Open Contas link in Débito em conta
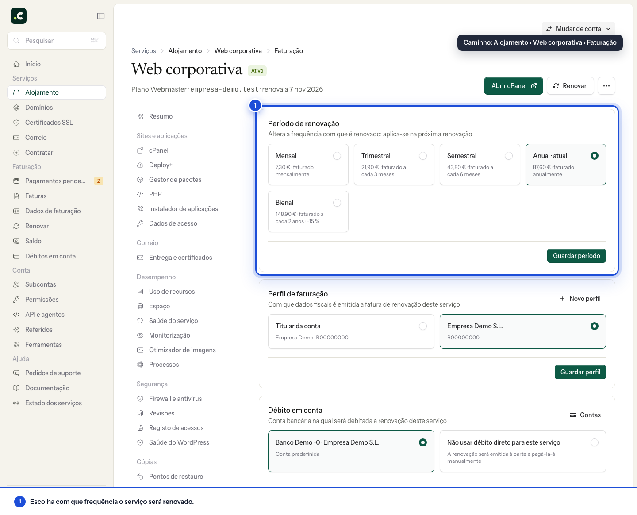The image size is (637, 515). coord(585,415)
